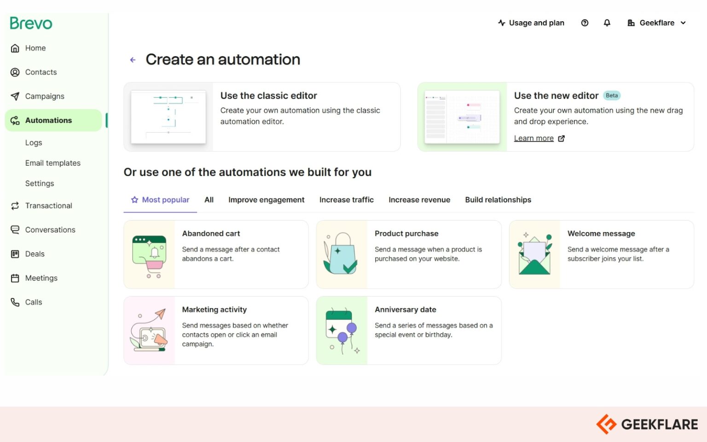Click the Product purchase bag illustration
The width and height of the screenshot is (707, 442).
[341, 254]
